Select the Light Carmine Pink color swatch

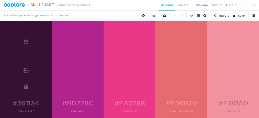click(x=181, y=69)
